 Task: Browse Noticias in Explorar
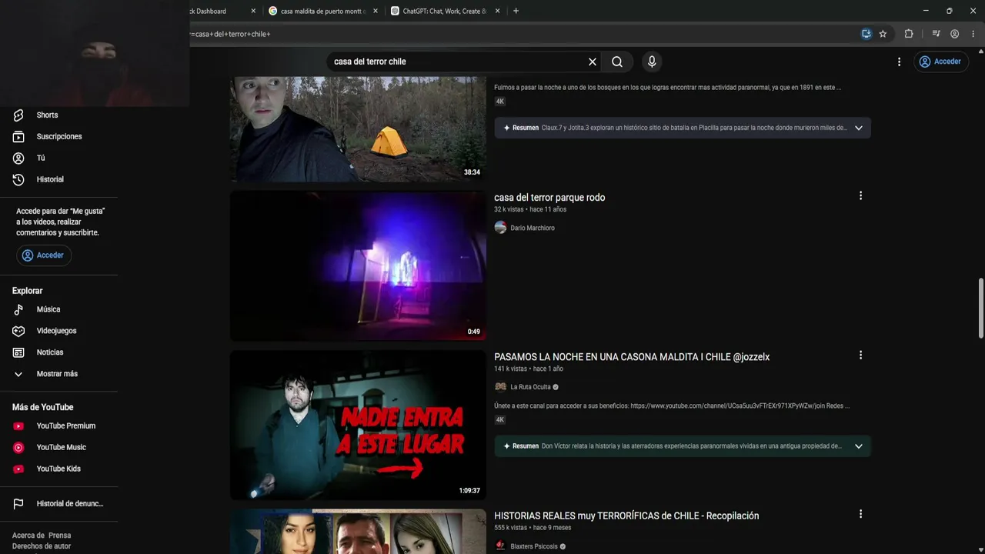tap(50, 352)
